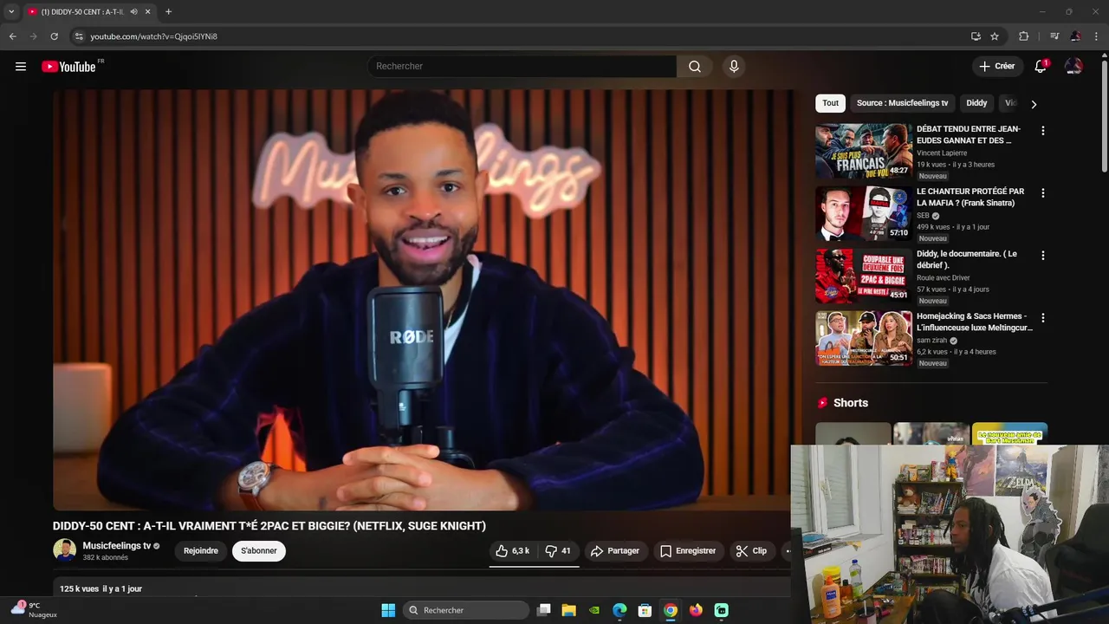Viewport: 1109px width, 624px height.
Task: Mute the tab via speaker icon
Action: coord(133,11)
